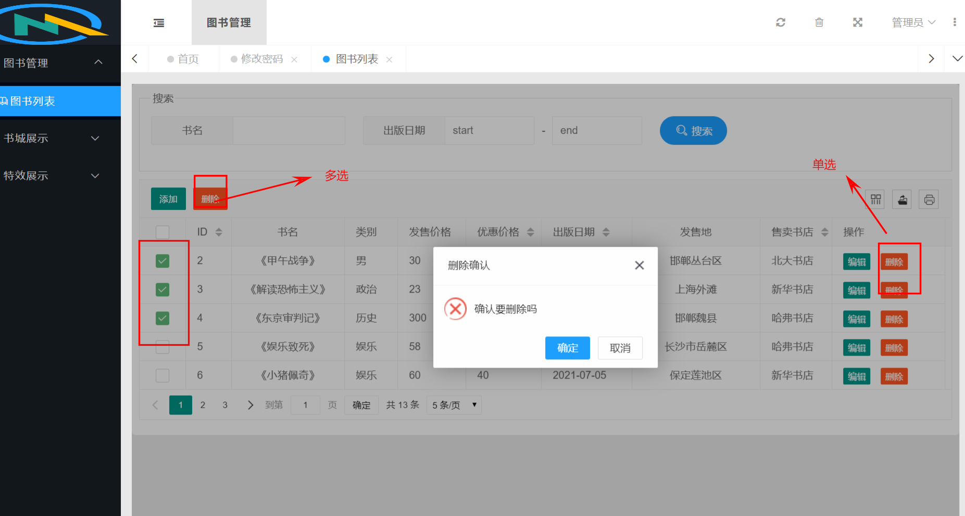Click the table export icon
This screenshot has width=965, height=516.
tap(903, 199)
